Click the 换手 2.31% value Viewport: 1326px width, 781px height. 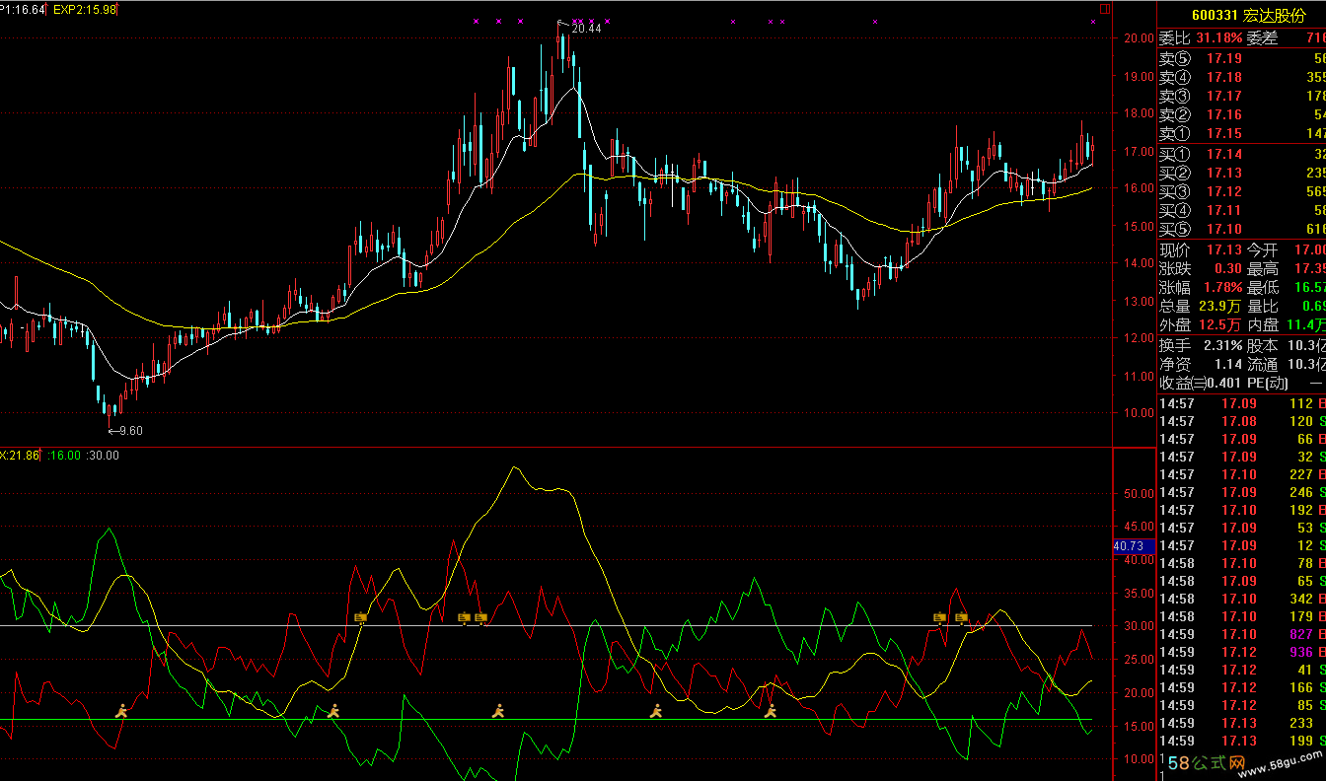[1222, 346]
